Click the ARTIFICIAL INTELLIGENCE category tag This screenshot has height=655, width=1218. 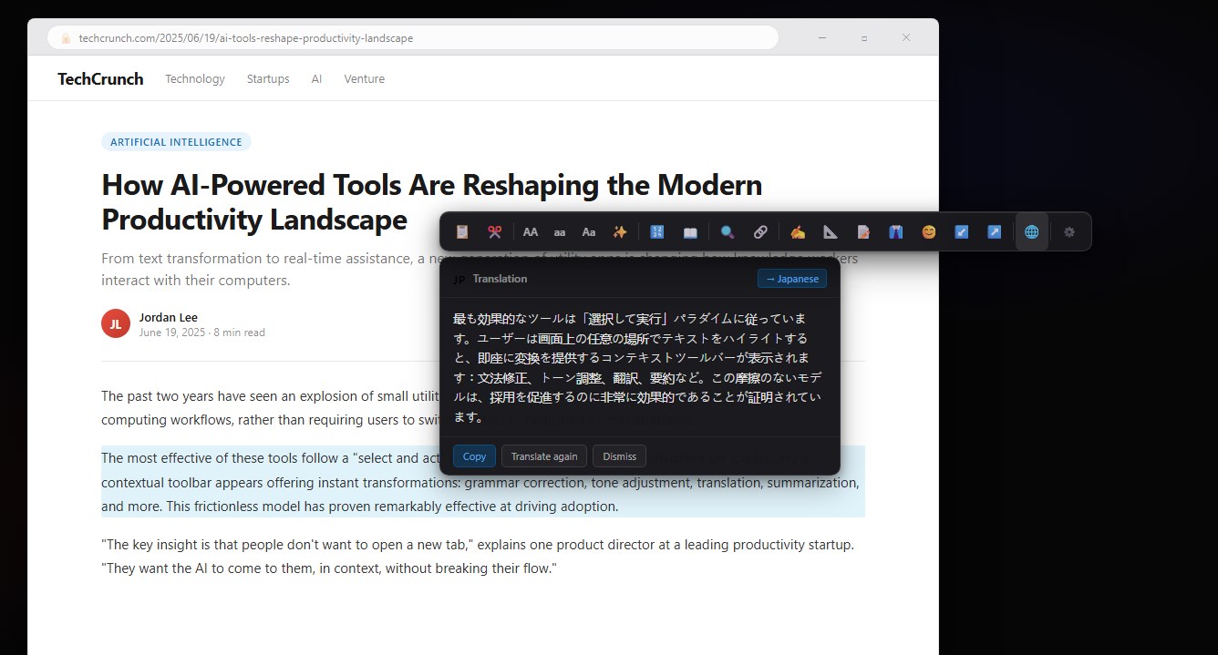[x=176, y=142]
